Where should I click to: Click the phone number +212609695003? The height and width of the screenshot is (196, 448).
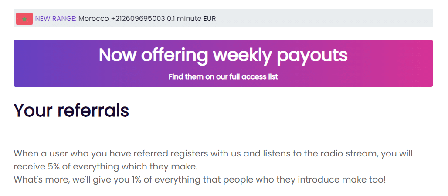pyautogui.click(x=138, y=19)
